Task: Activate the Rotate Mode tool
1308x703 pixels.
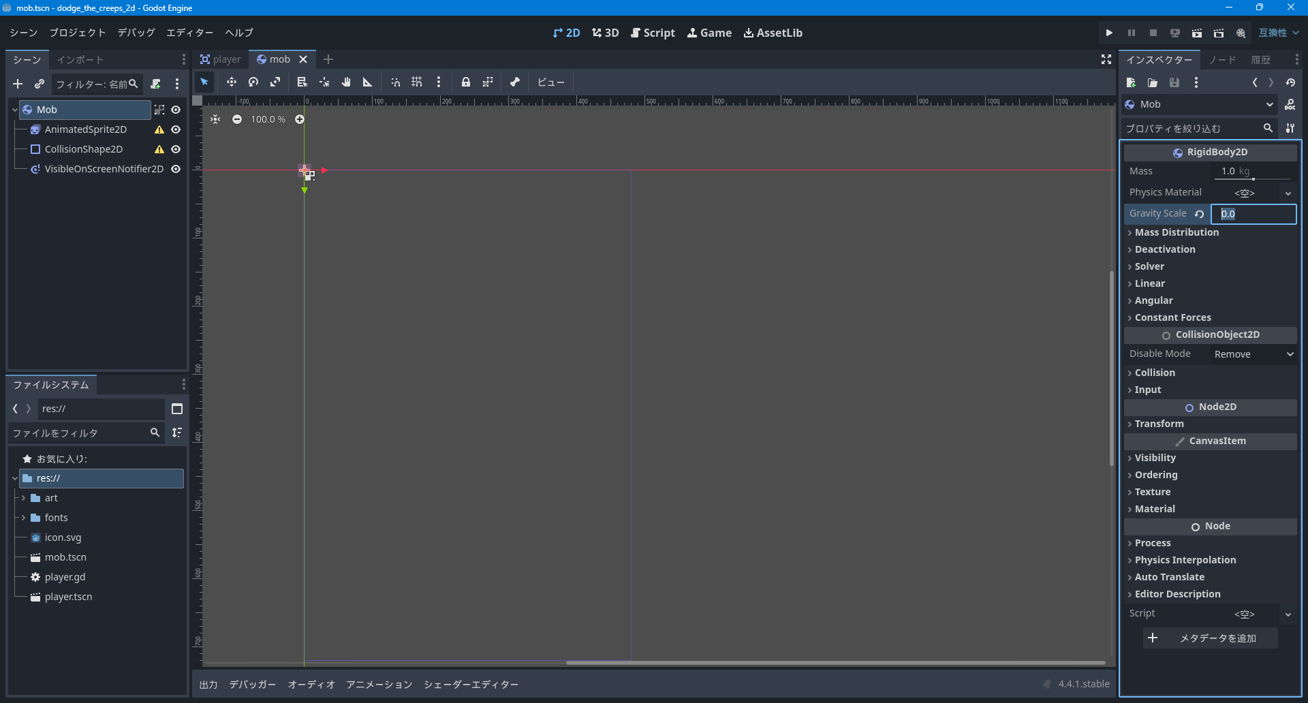Action: coord(253,82)
